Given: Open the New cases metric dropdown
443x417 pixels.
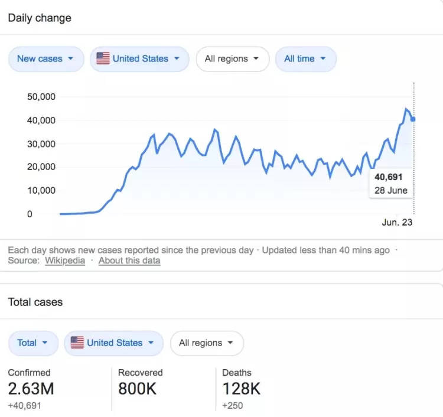Looking at the screenshot, I should 46,58.
